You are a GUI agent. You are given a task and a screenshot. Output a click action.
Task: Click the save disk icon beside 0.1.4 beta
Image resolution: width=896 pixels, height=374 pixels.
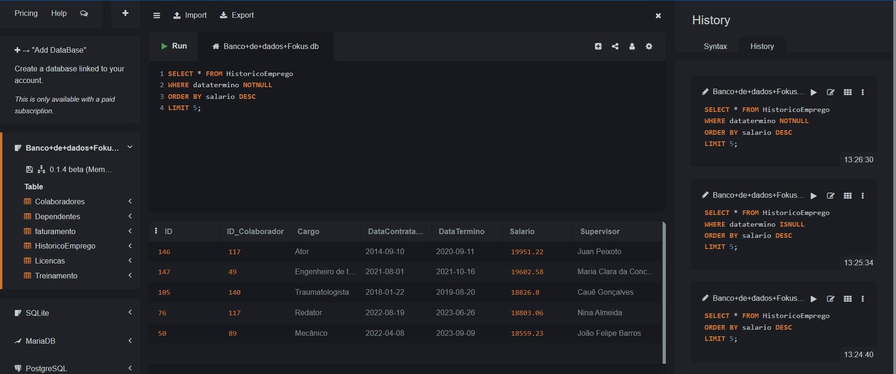29,169
